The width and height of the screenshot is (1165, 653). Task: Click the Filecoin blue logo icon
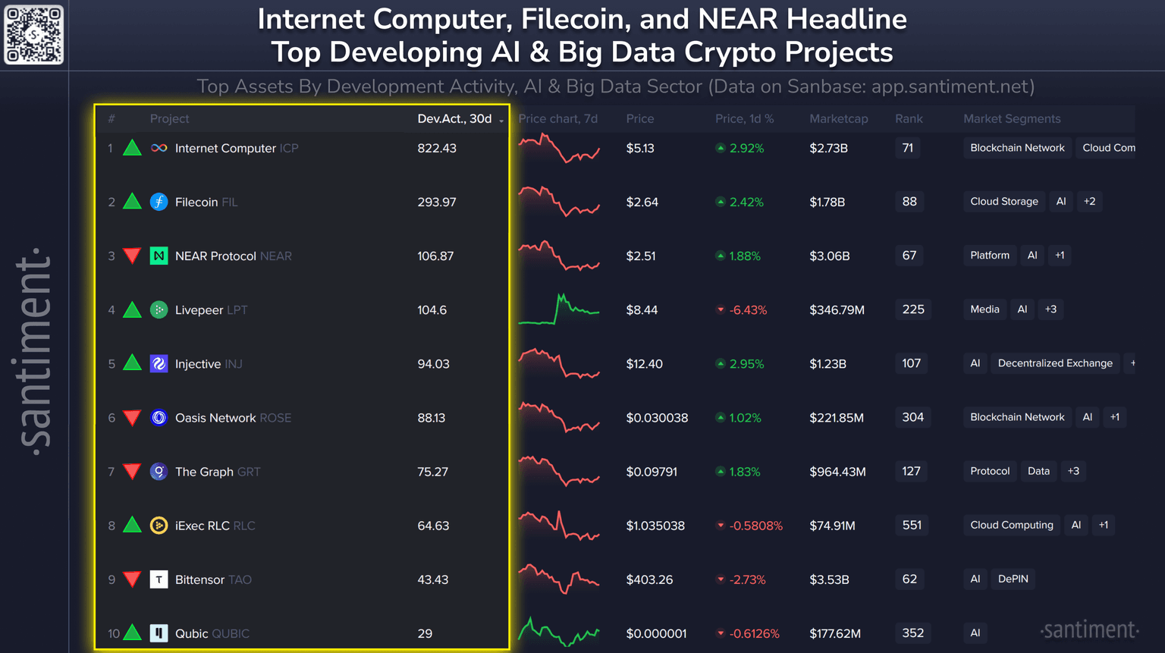click(x=159, y=202)
